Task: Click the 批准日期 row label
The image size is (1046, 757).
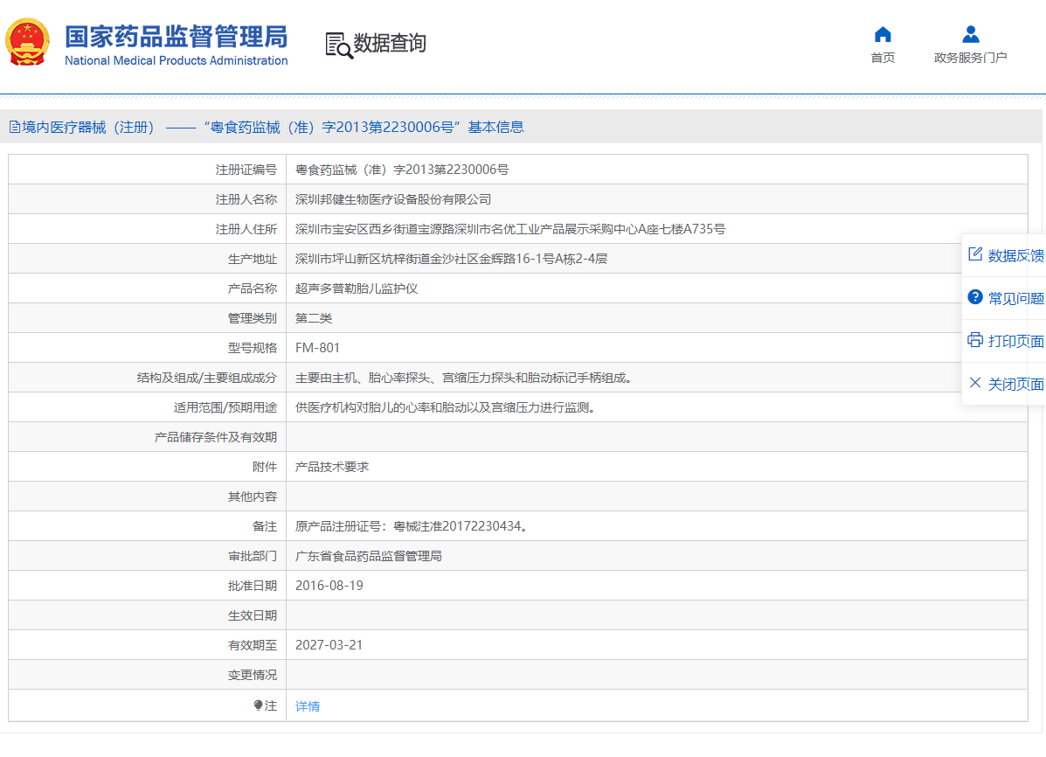Action: click(253, 586)
